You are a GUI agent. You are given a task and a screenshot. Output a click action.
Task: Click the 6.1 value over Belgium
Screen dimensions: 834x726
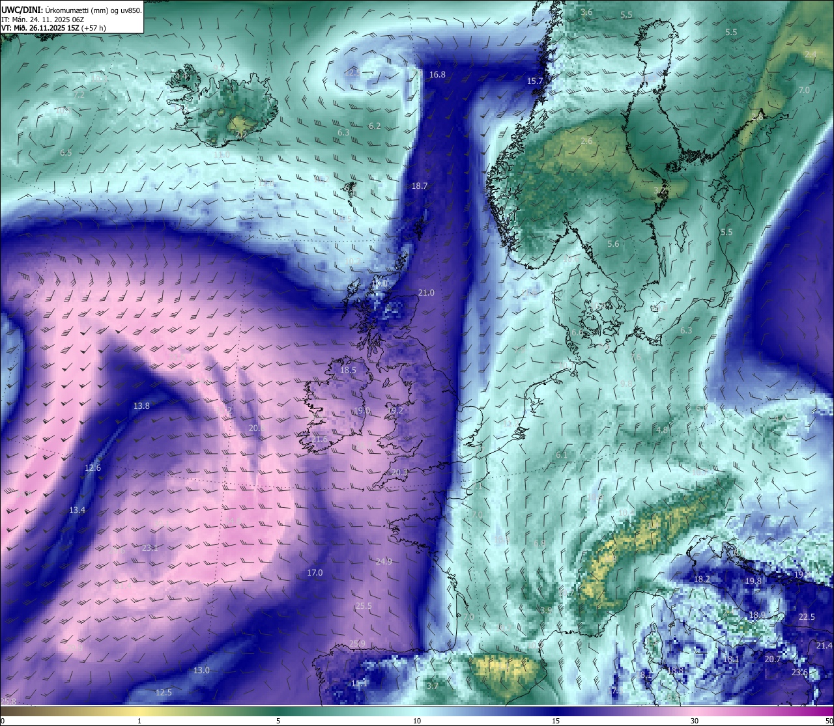(x=562, y=455)
